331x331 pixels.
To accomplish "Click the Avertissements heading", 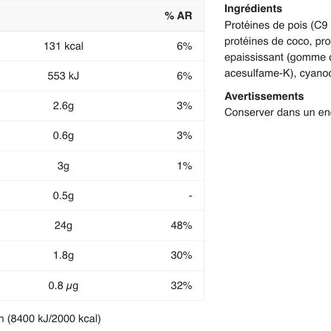I will pos(264,97).
